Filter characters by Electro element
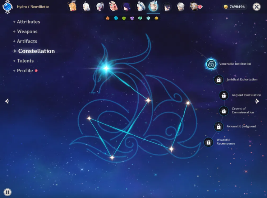267x198 pixels. pyautogui.click(x=132, y=18)
